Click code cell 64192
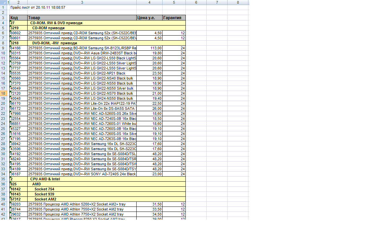380x229 pixels. [19, 154]
